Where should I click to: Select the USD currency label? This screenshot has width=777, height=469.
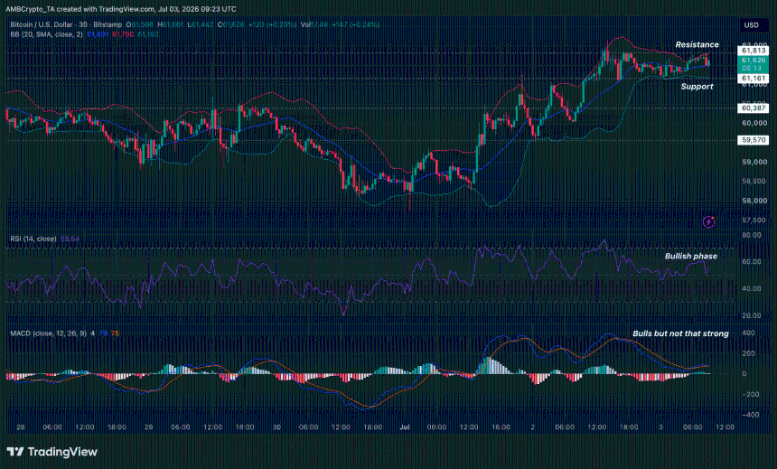pos(751,24)
